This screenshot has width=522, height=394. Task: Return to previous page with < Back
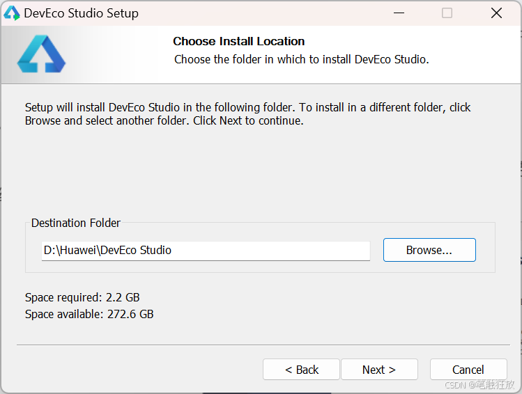click(x=301, y=370)
